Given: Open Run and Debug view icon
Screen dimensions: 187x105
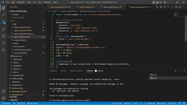Looking at the screenshot, I should coord(4,29).
